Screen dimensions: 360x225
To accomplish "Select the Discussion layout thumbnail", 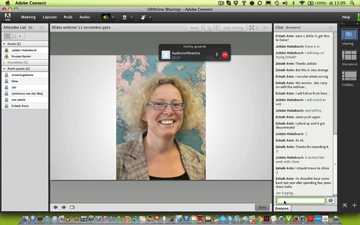I will coord(349,55).
